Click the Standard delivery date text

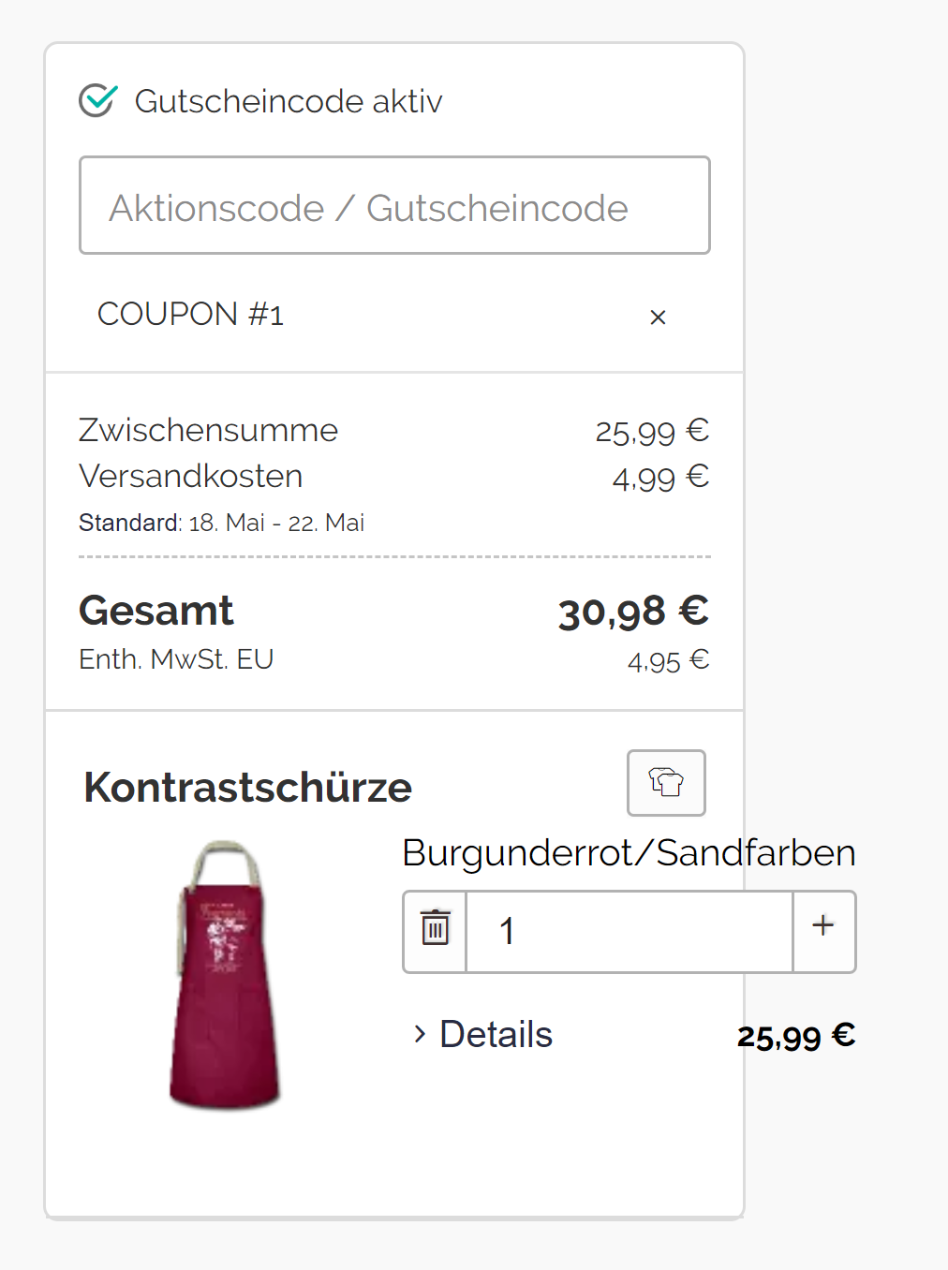(222, 523)
